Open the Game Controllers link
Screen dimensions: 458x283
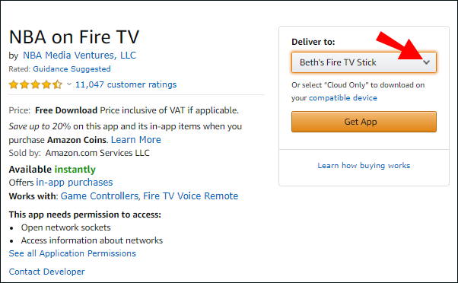pyautogui.click(x=100, y=196)
